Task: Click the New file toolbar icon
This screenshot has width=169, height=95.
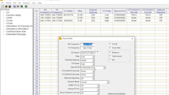Action: click(3, 6)
